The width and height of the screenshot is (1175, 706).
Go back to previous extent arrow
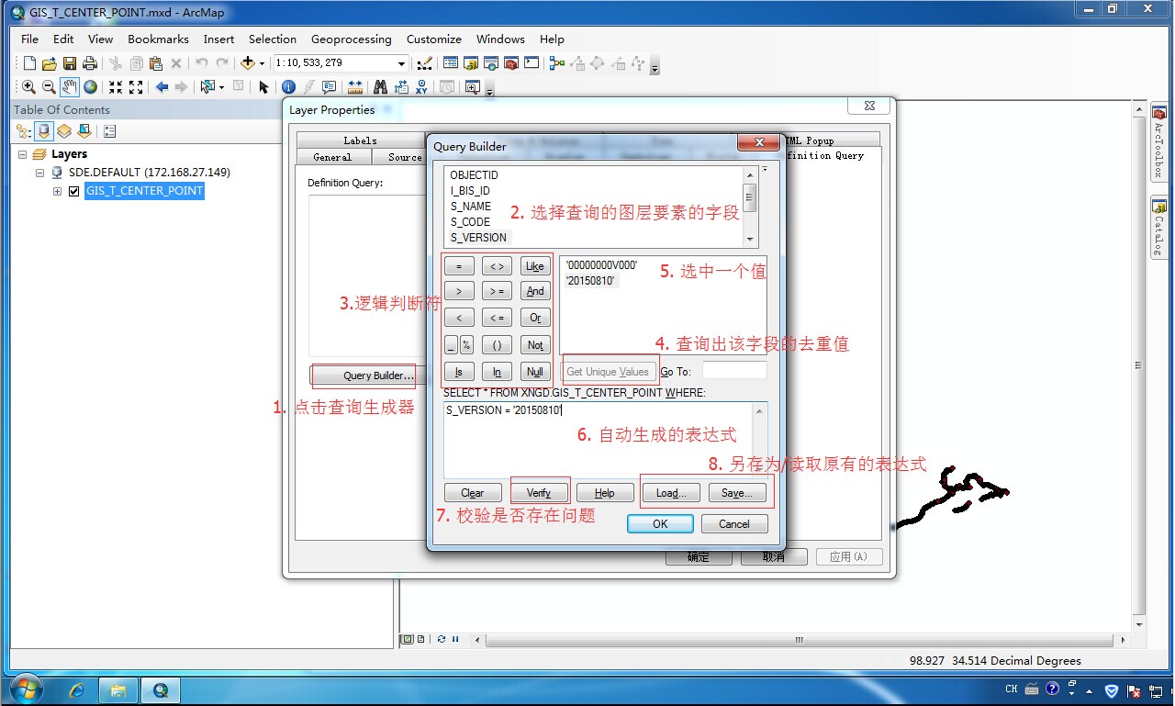tap(162, 87)
